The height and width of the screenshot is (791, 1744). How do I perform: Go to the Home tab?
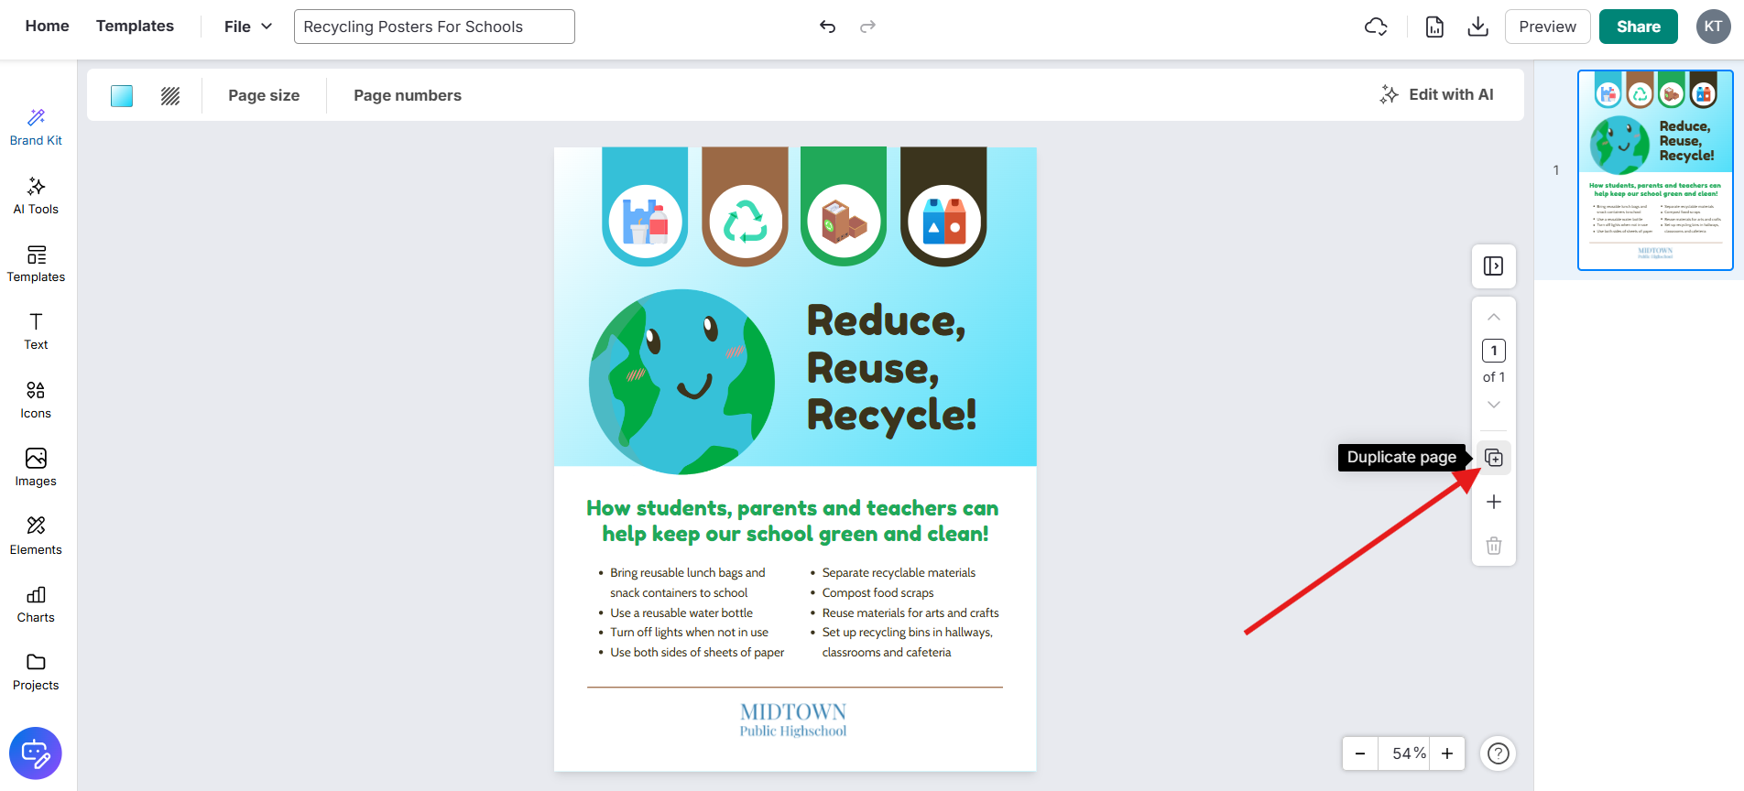(48, 26)
